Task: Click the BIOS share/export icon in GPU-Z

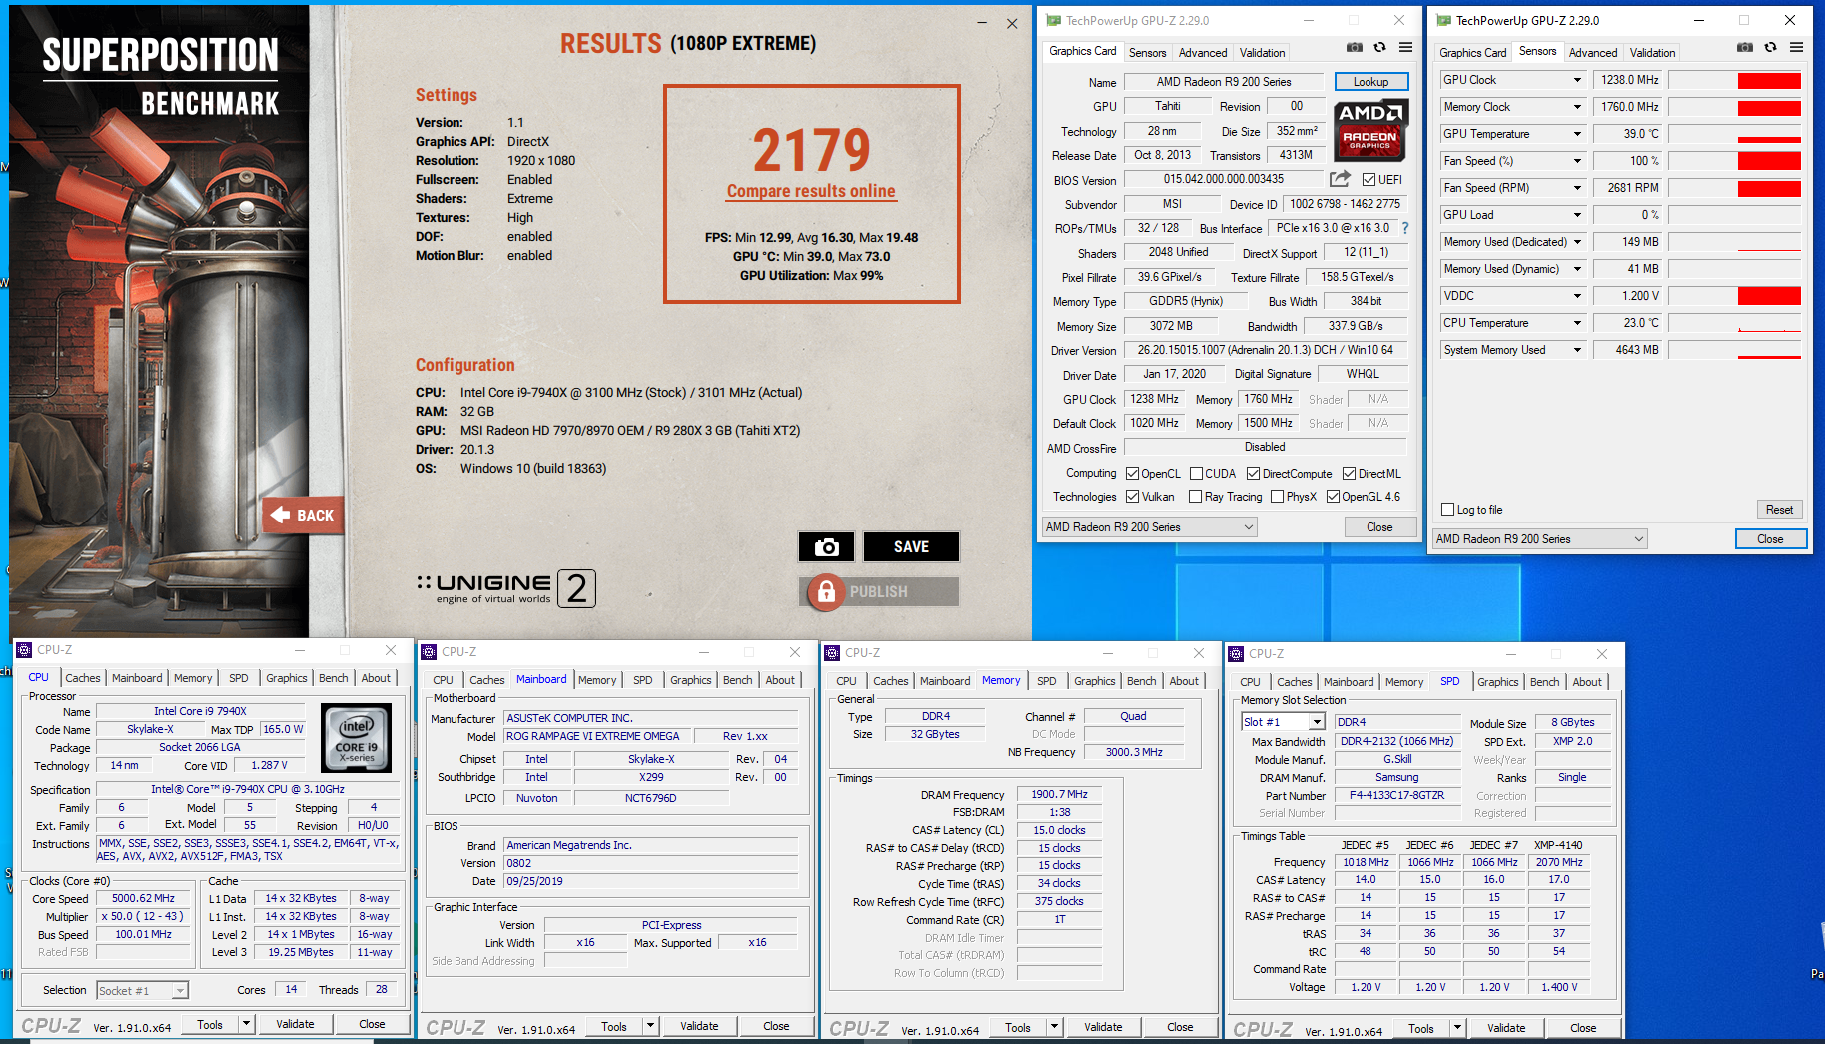Action: coord(1340,179)
